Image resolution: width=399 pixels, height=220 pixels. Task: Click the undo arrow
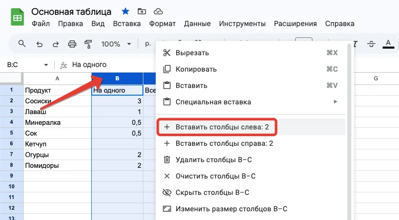39,44
